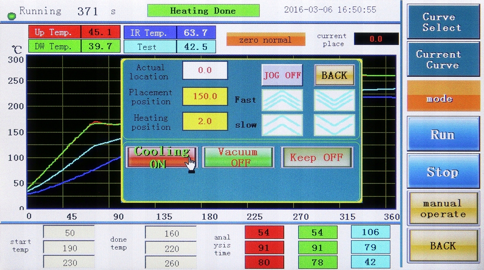Toggle the Cooling ON button
484x270 pixels.
tap(161, 157)
